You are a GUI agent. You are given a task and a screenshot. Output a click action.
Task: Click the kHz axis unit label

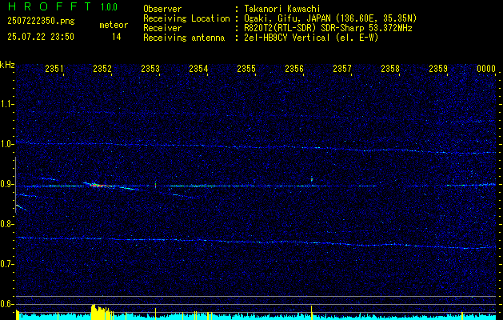click(7, 65)
